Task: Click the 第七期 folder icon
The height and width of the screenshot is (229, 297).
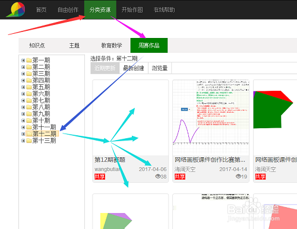Action: click(x=29, y=100)
